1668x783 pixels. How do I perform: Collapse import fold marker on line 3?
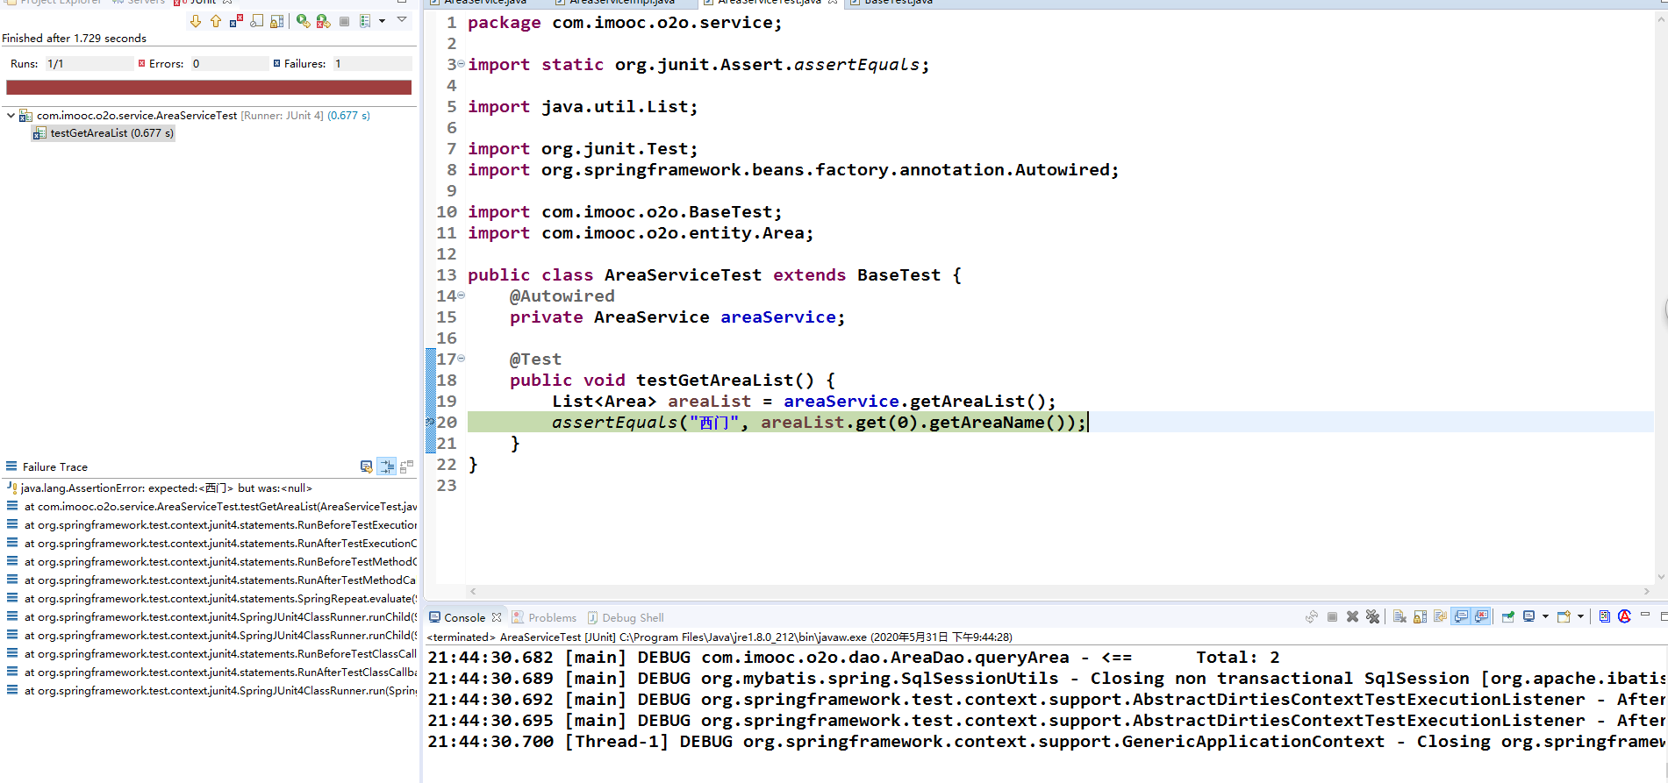(x=462, y=63)
